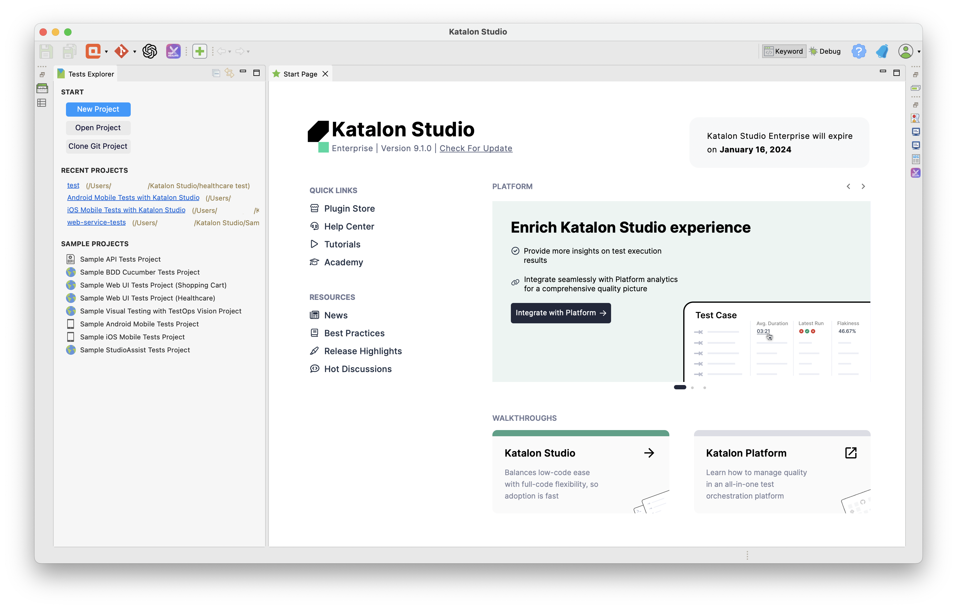
Task: Expand the user account dropdown
Action: tap(919, 52)
